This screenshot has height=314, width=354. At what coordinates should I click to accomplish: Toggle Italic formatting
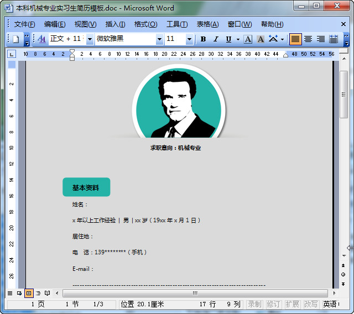(x=216, y=39)
